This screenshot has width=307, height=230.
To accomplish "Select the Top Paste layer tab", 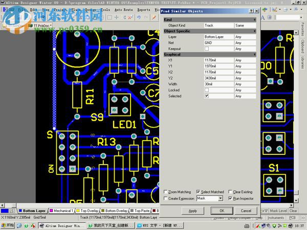I will tap(140, 211).
